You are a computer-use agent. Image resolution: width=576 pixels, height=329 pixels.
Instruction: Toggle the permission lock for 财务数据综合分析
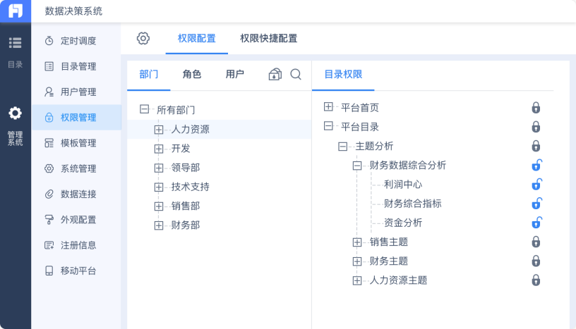tap(536, 166)
